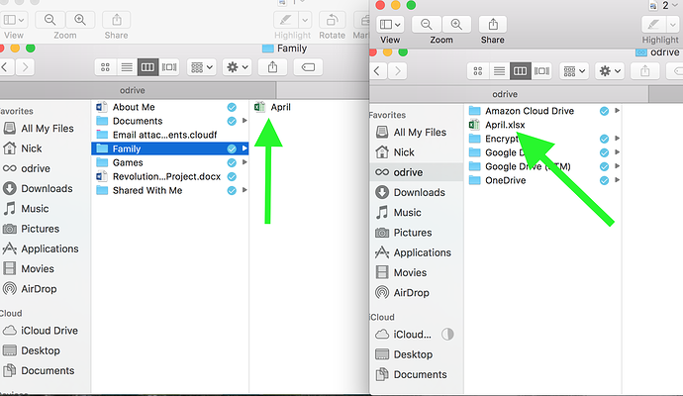Switch left Finder to icon view
The width and height of the screenshot is (683, 396).
coord(105,67)
